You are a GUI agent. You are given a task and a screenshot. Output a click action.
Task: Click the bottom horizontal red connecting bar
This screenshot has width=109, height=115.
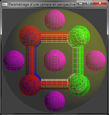(x=55, y=84)
